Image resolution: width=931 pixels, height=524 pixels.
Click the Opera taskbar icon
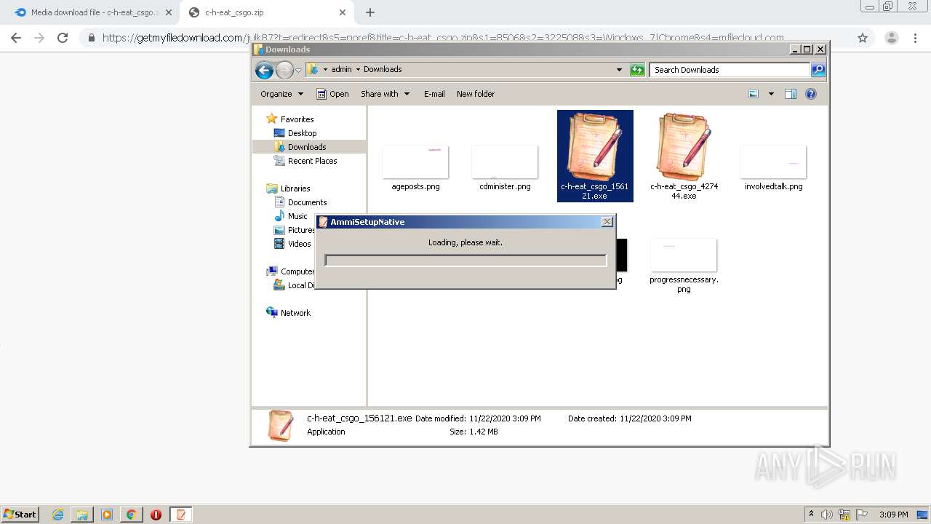[156, 515]
